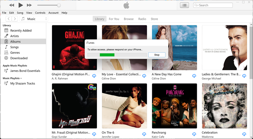Switch to the Library tab
Viewport: 253px width, 139px height.
point(99,19)
